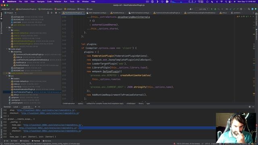The height and width of the screenshot is (145, 258).
Task: Select LoadFileChunkLoadingRuntimeModule.js in project tree
Action: tap(32, 60)
